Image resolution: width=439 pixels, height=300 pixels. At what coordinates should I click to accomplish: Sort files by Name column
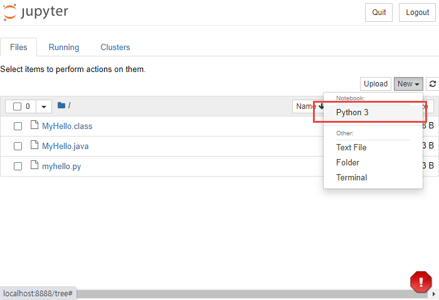point(307,106)
